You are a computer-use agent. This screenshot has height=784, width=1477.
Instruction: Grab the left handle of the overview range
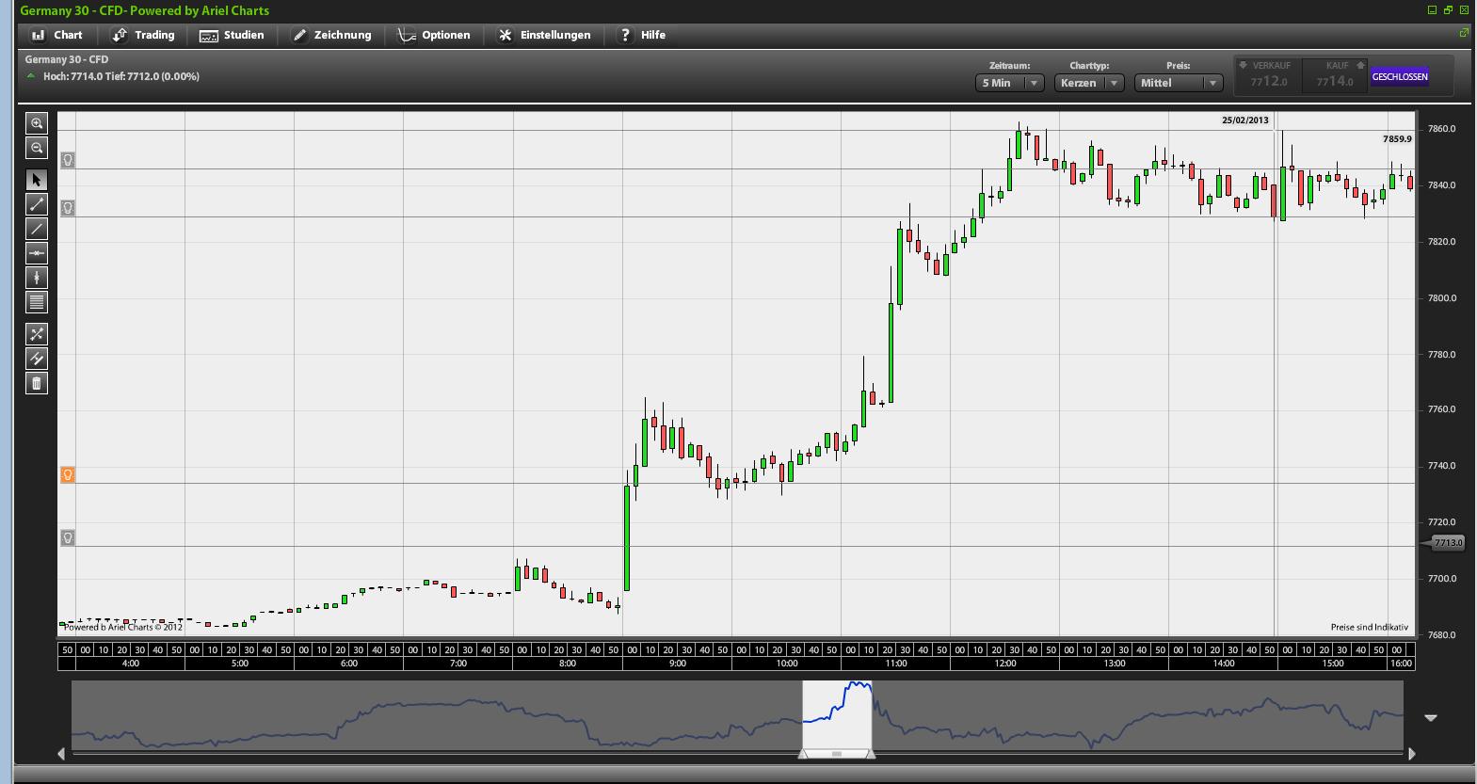803,753
